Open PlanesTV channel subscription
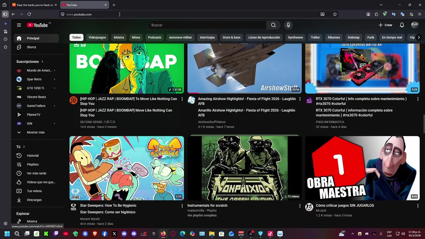 coord(36,115)
